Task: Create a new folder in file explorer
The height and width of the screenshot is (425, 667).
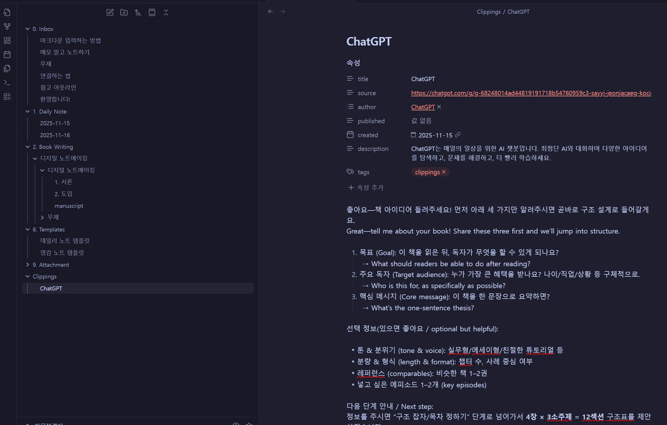Action: tap(124, 12)
